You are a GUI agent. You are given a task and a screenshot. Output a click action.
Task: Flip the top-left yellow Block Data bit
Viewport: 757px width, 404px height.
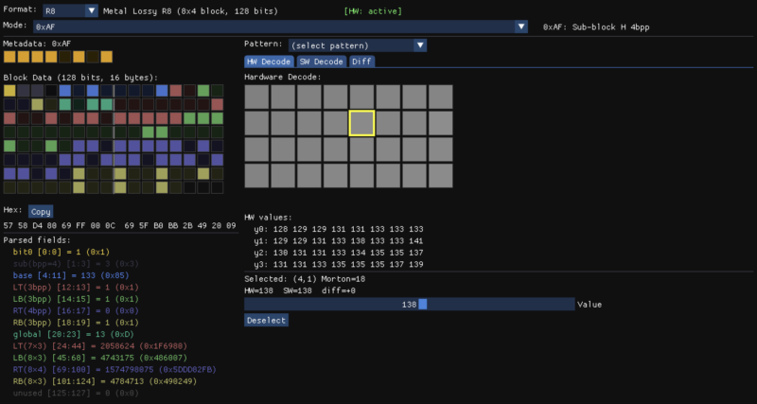click(9, 91)
